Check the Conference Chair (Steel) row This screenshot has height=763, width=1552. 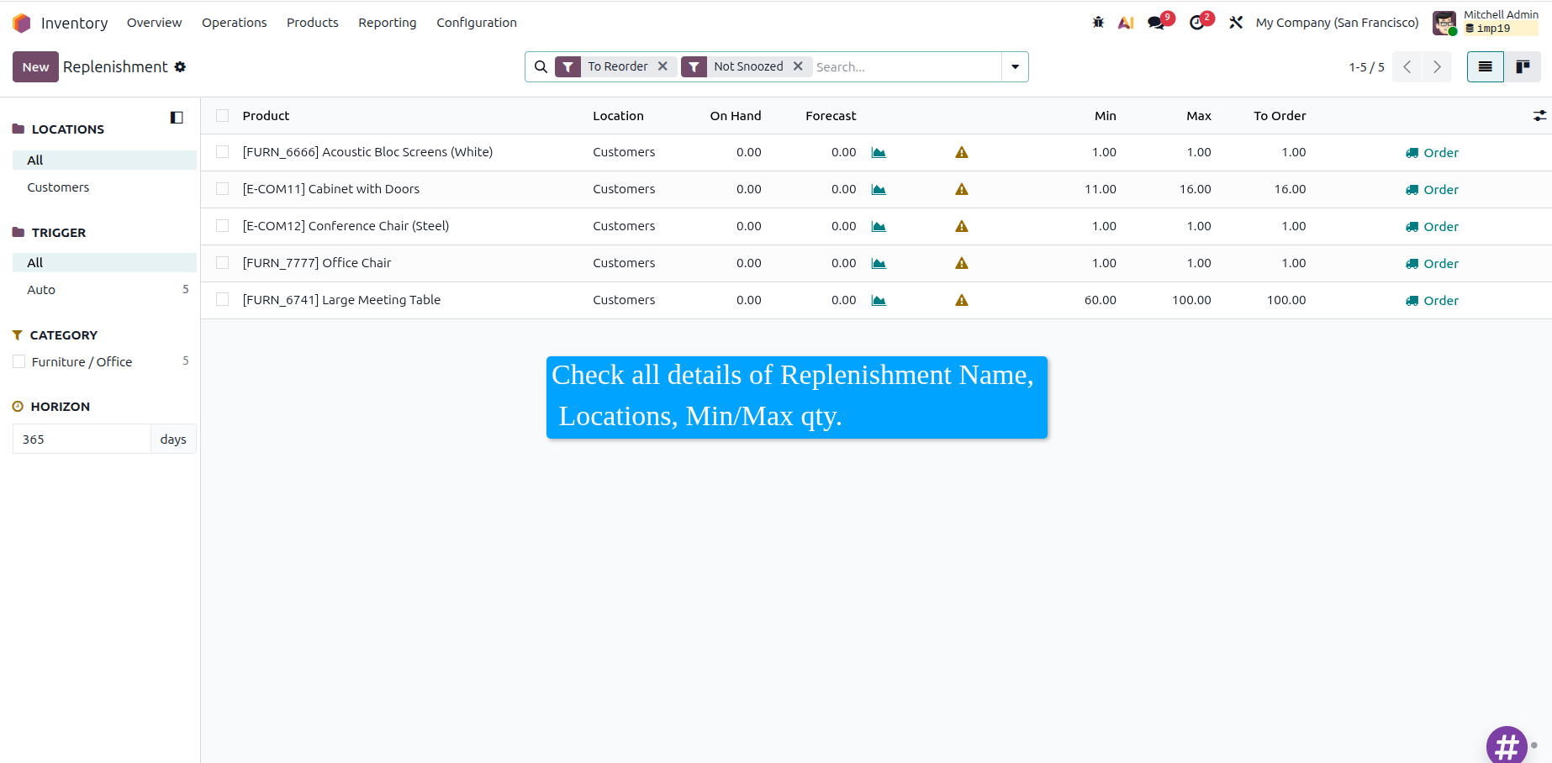point(222,226)
